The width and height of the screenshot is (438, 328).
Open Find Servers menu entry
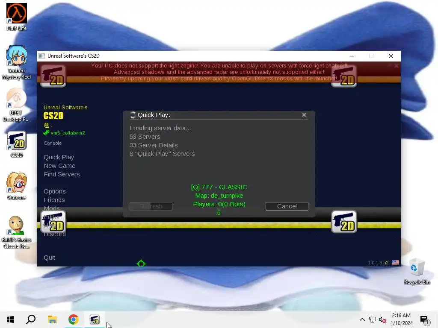click(x=62, y=174)
